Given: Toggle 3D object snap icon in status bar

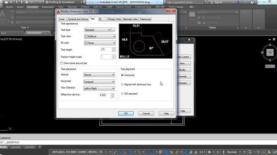Looking at the screenshot, I should point(177,152).
